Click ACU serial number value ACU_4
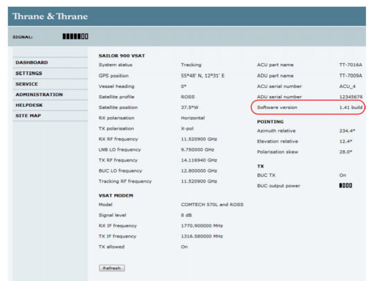This screenshot has height=281, width=376. (347, 86)
